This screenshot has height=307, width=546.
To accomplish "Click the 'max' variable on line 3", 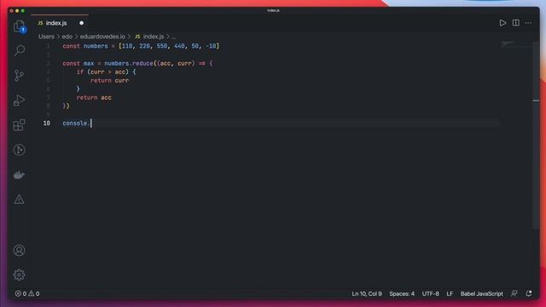I will coord(89,63).
